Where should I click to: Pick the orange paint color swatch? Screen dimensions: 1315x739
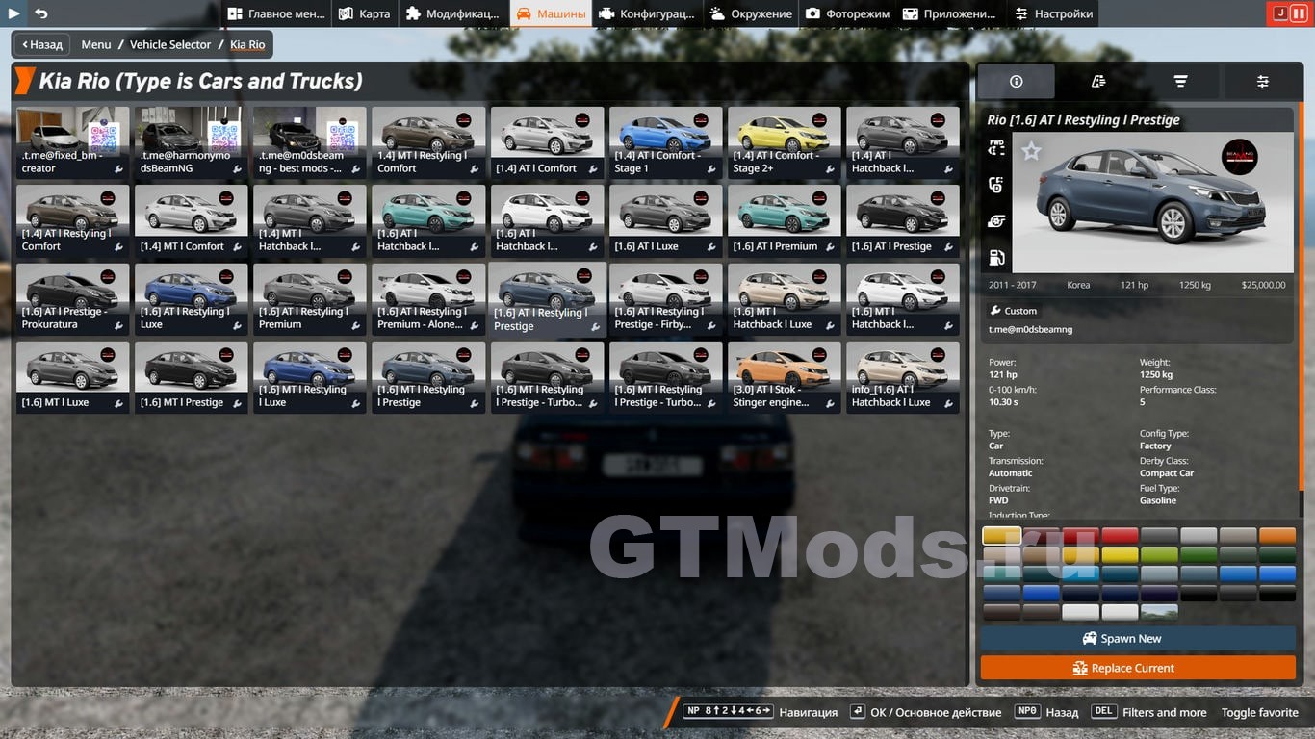click(1276, 536)
